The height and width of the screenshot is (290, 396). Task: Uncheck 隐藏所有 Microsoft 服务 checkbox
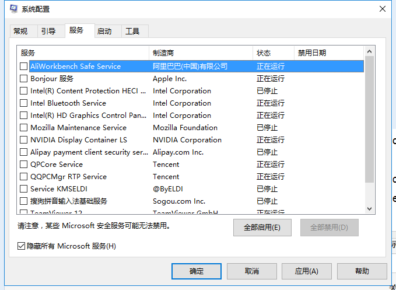point(21,246)
